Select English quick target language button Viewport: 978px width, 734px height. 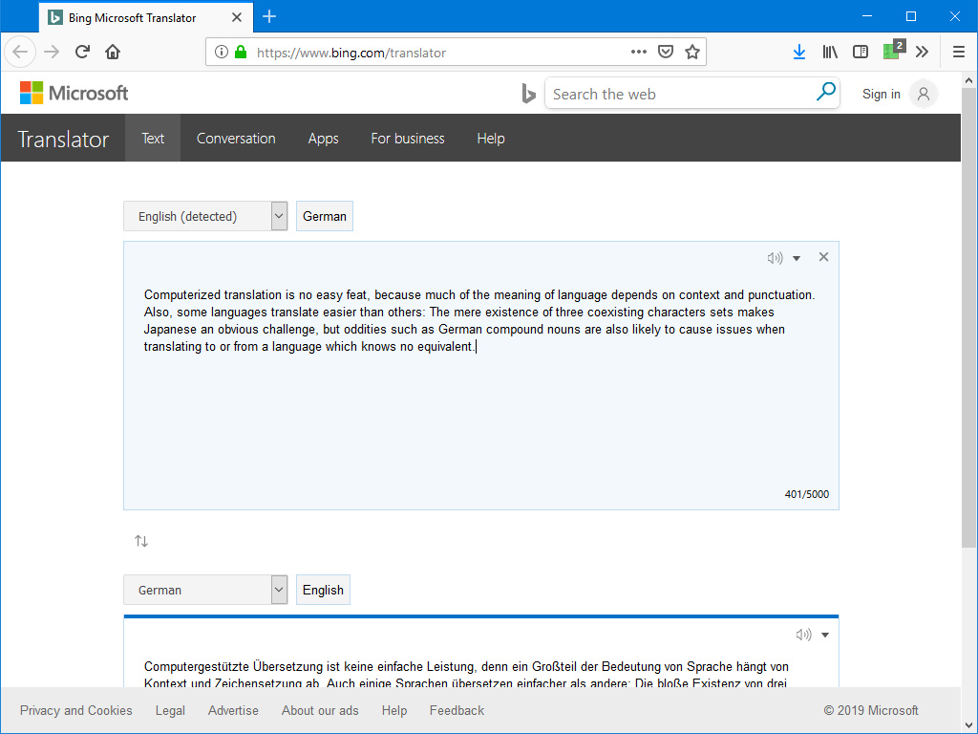tap(323, 590)
